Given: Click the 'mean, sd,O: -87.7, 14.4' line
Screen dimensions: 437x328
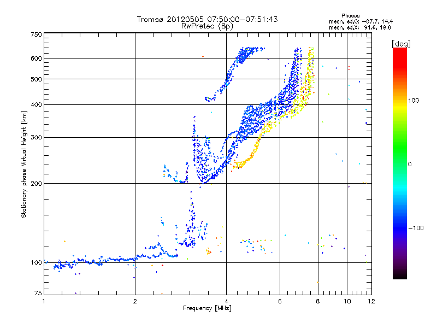Looking at the screenshot, I should point(361,21).
